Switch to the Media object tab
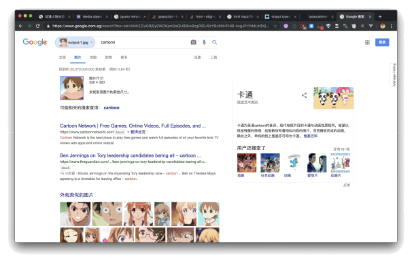 click(x=92, y=16)
